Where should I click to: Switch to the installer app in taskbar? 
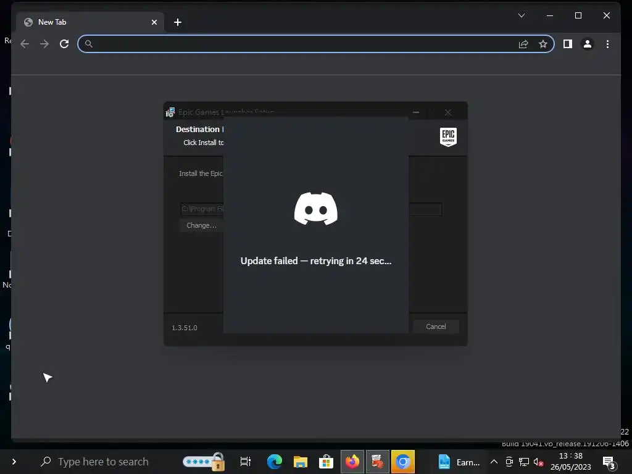point(377,462)
